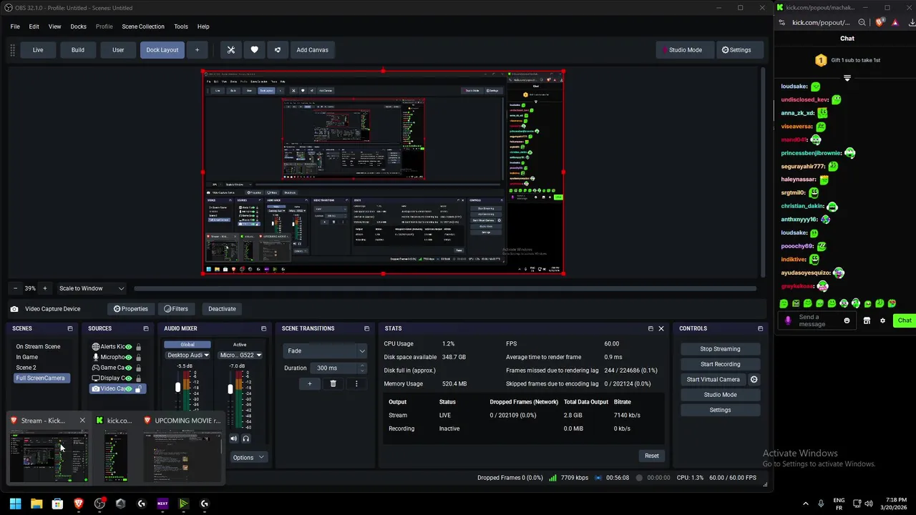Pop out the Scene Transitions dock
This screenshot has width=916, height=515.
click(367, 329)
